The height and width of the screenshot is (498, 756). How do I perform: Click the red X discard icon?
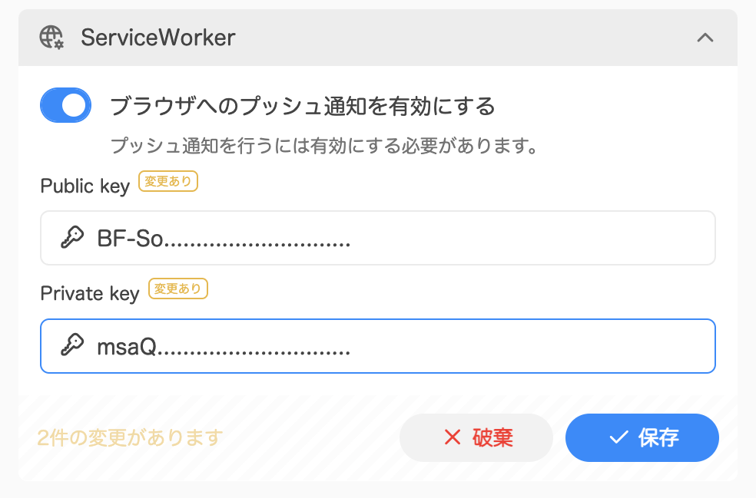point(453,437)
